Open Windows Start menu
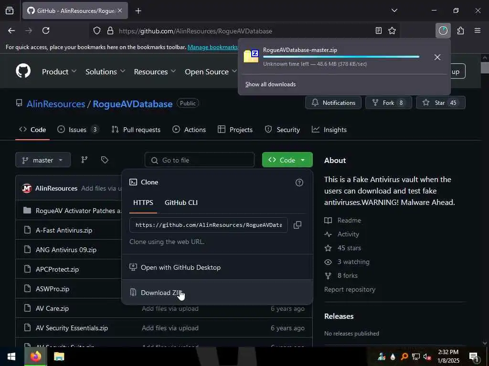 click(11, 356)
